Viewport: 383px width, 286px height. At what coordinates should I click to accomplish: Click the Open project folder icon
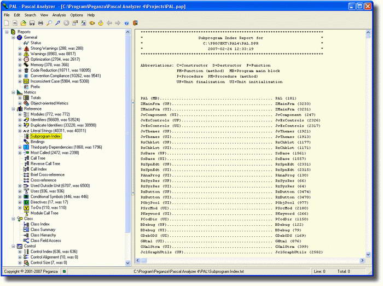pyautogui.click(x=24, y=23)
